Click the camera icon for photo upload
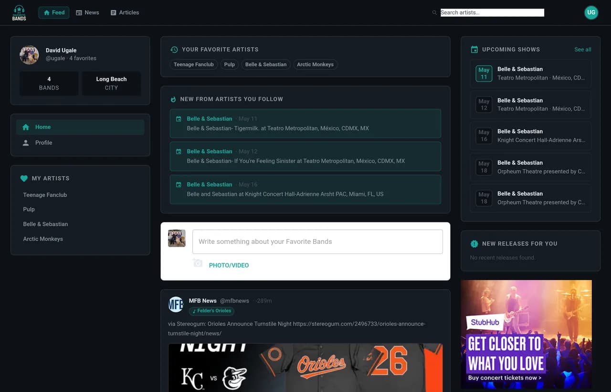 pyautogui.click(x=198, y=263)
